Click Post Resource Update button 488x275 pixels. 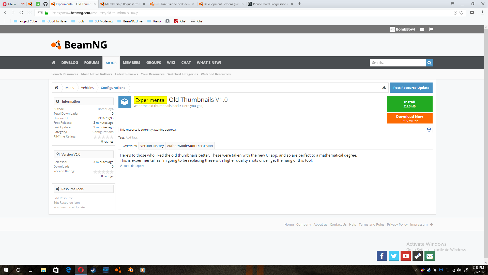[x=411, y=88]
